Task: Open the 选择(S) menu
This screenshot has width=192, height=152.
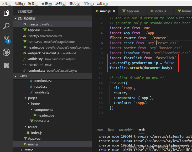Action: (x=33, y=4)
